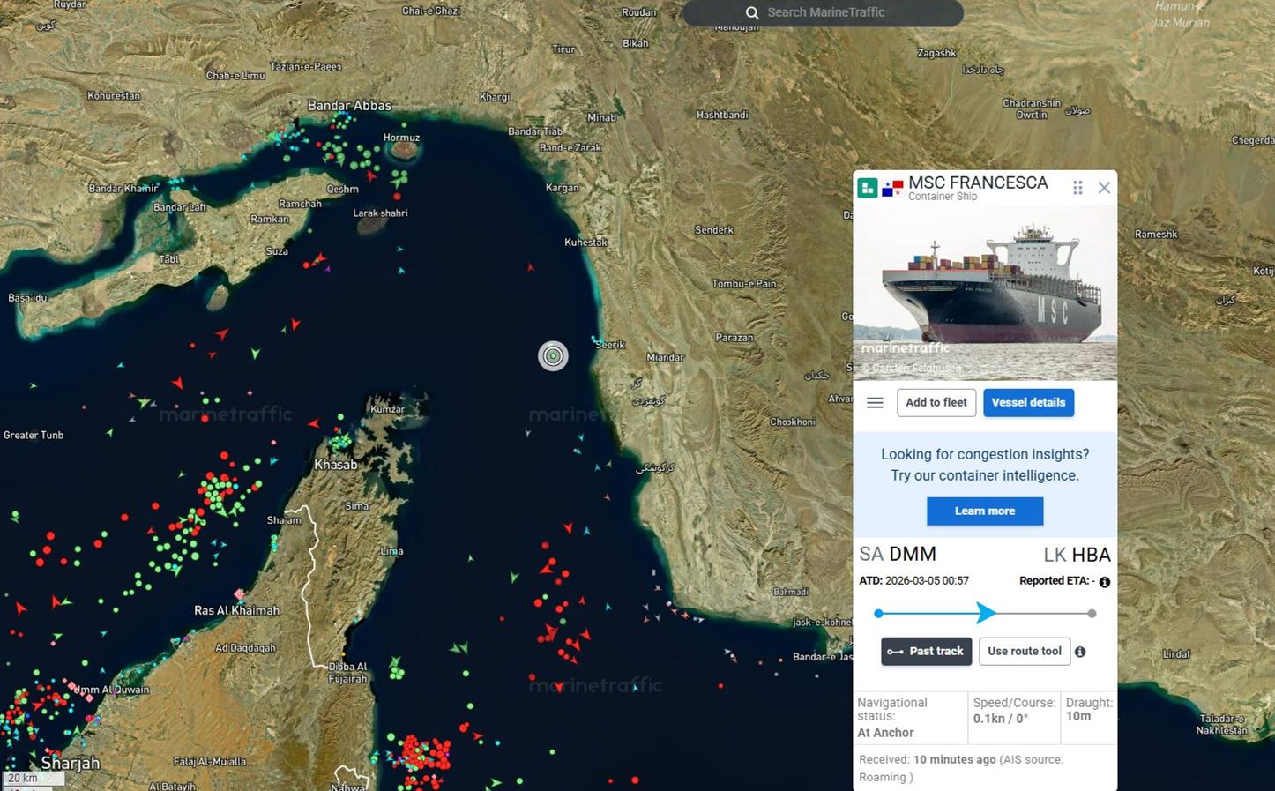Image resolution: width=1275 pixels, height=791 pixels.
Task: Click the dotted drag-handle icon in the popup header
Action: (1077, 187)
